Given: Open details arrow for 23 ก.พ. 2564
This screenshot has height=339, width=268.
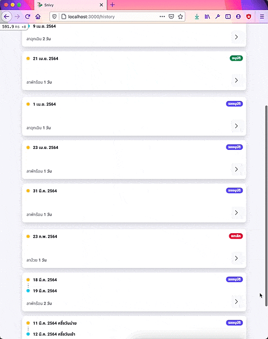Looking at the screenshot, I should click(236, 258).
